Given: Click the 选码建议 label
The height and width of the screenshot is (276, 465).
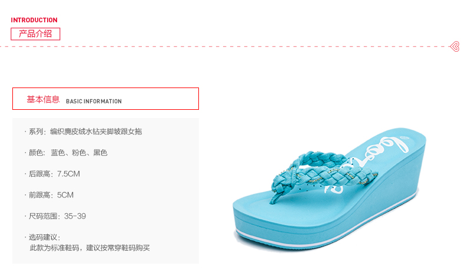Looking at the screenshot, I should tap(43, 237).
